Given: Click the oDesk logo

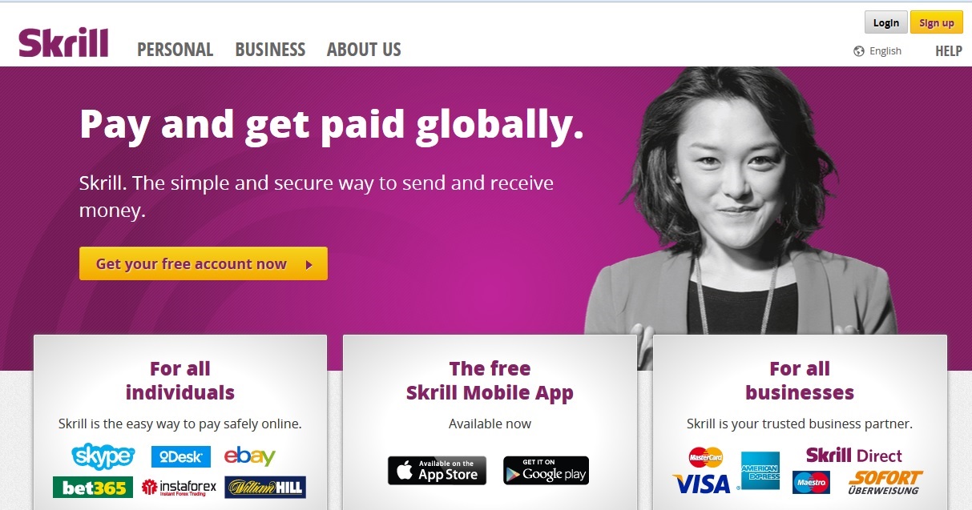Looking at the screenshot, I should [x=181, y=457].
